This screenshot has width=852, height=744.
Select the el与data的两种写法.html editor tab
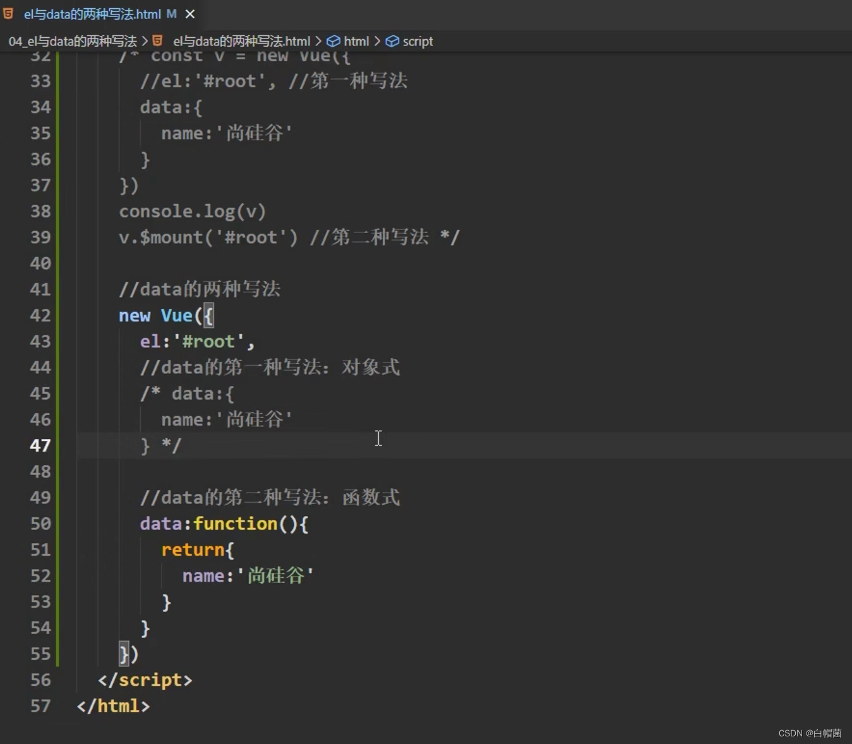coord(100,14)
